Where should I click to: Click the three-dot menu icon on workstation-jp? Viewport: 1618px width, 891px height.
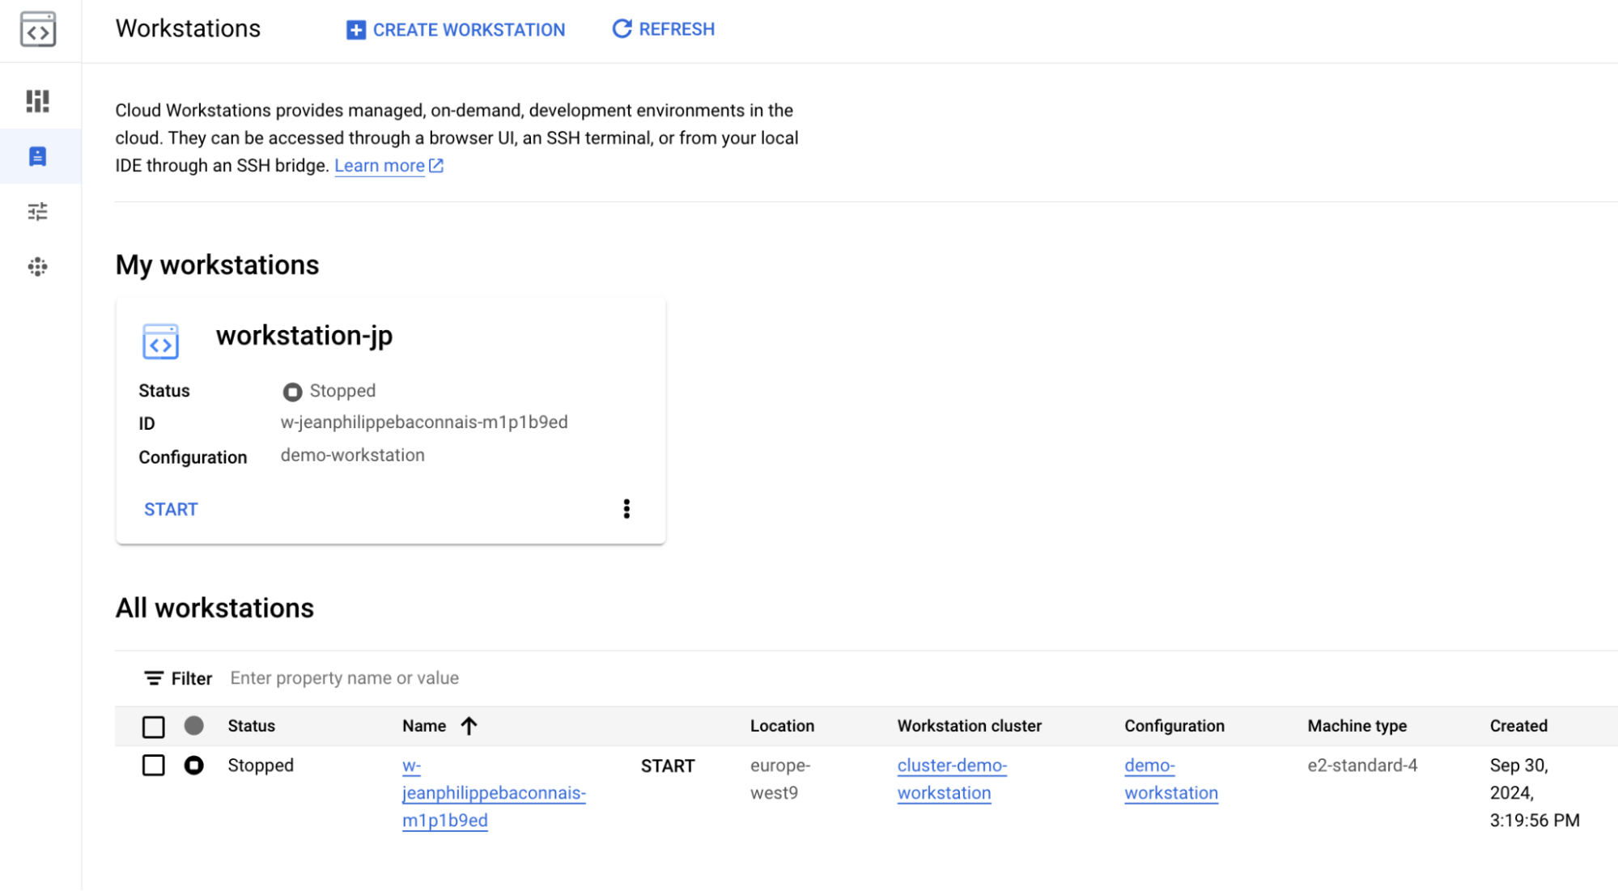coord(626,508)
